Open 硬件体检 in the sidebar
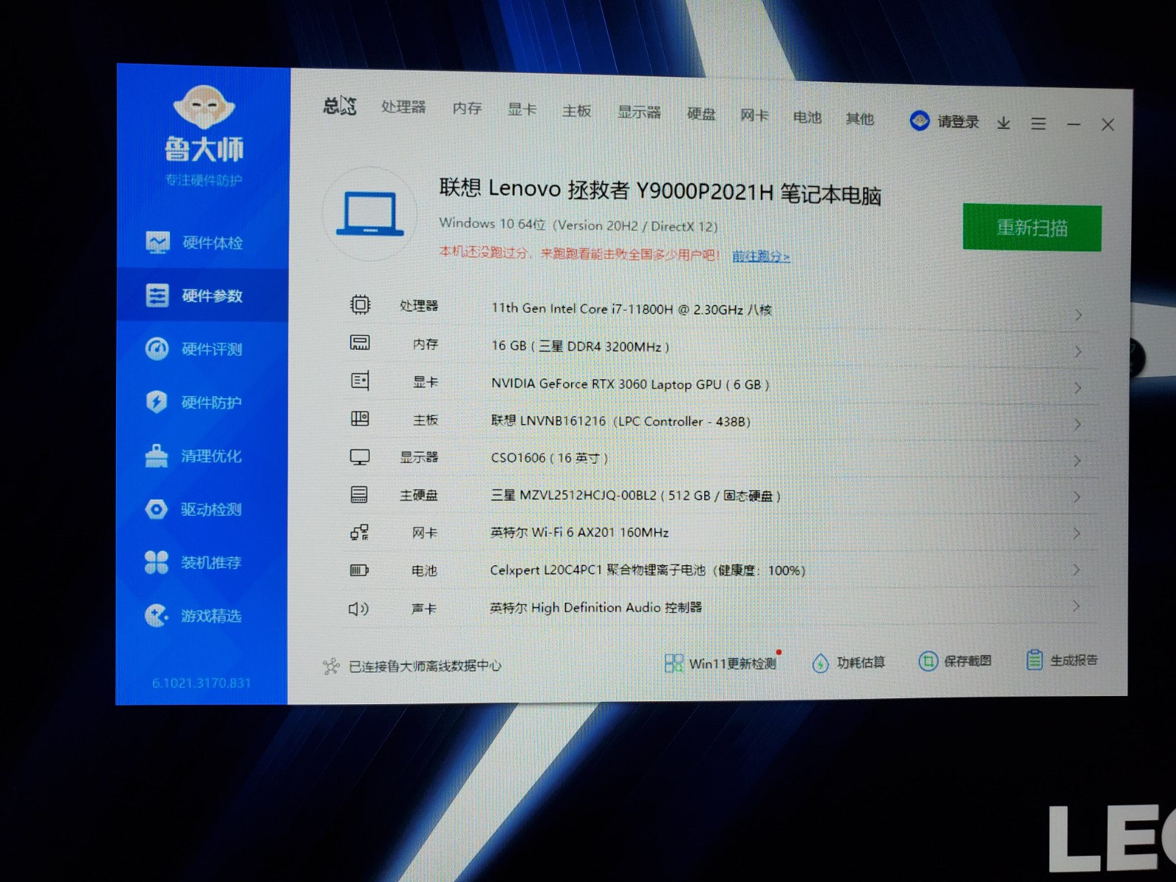Image resolution: width=1176 pixels, height=882 pixels. tap(195, 243)
